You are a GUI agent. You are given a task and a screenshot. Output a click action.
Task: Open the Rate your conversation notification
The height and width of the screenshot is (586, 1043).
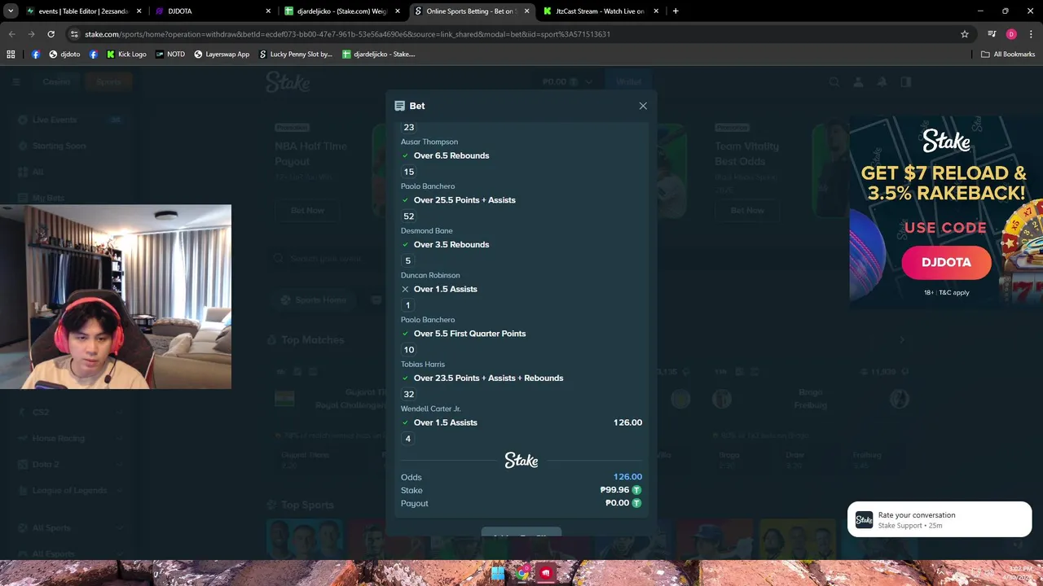940,519
